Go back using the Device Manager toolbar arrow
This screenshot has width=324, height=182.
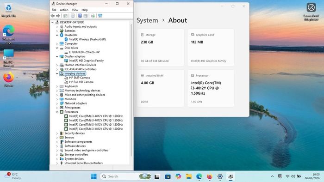[53, 16]
